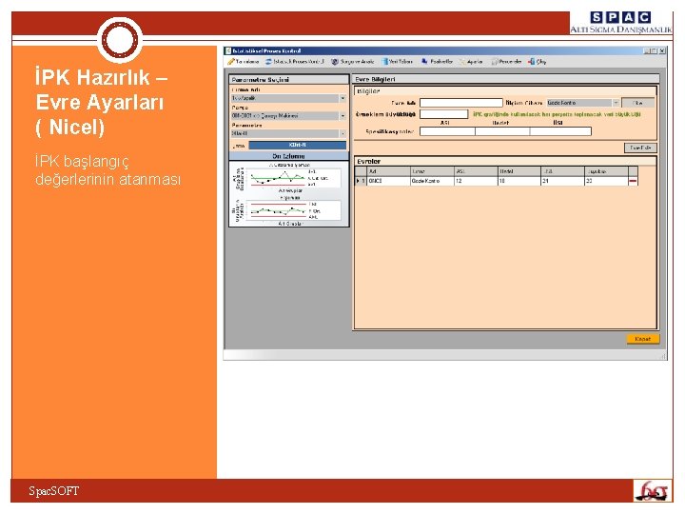Click the Ad column header in Evreler

pyautogui.click(x=389, y=171)
